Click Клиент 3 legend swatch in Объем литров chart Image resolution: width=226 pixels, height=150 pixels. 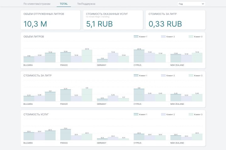191,37
